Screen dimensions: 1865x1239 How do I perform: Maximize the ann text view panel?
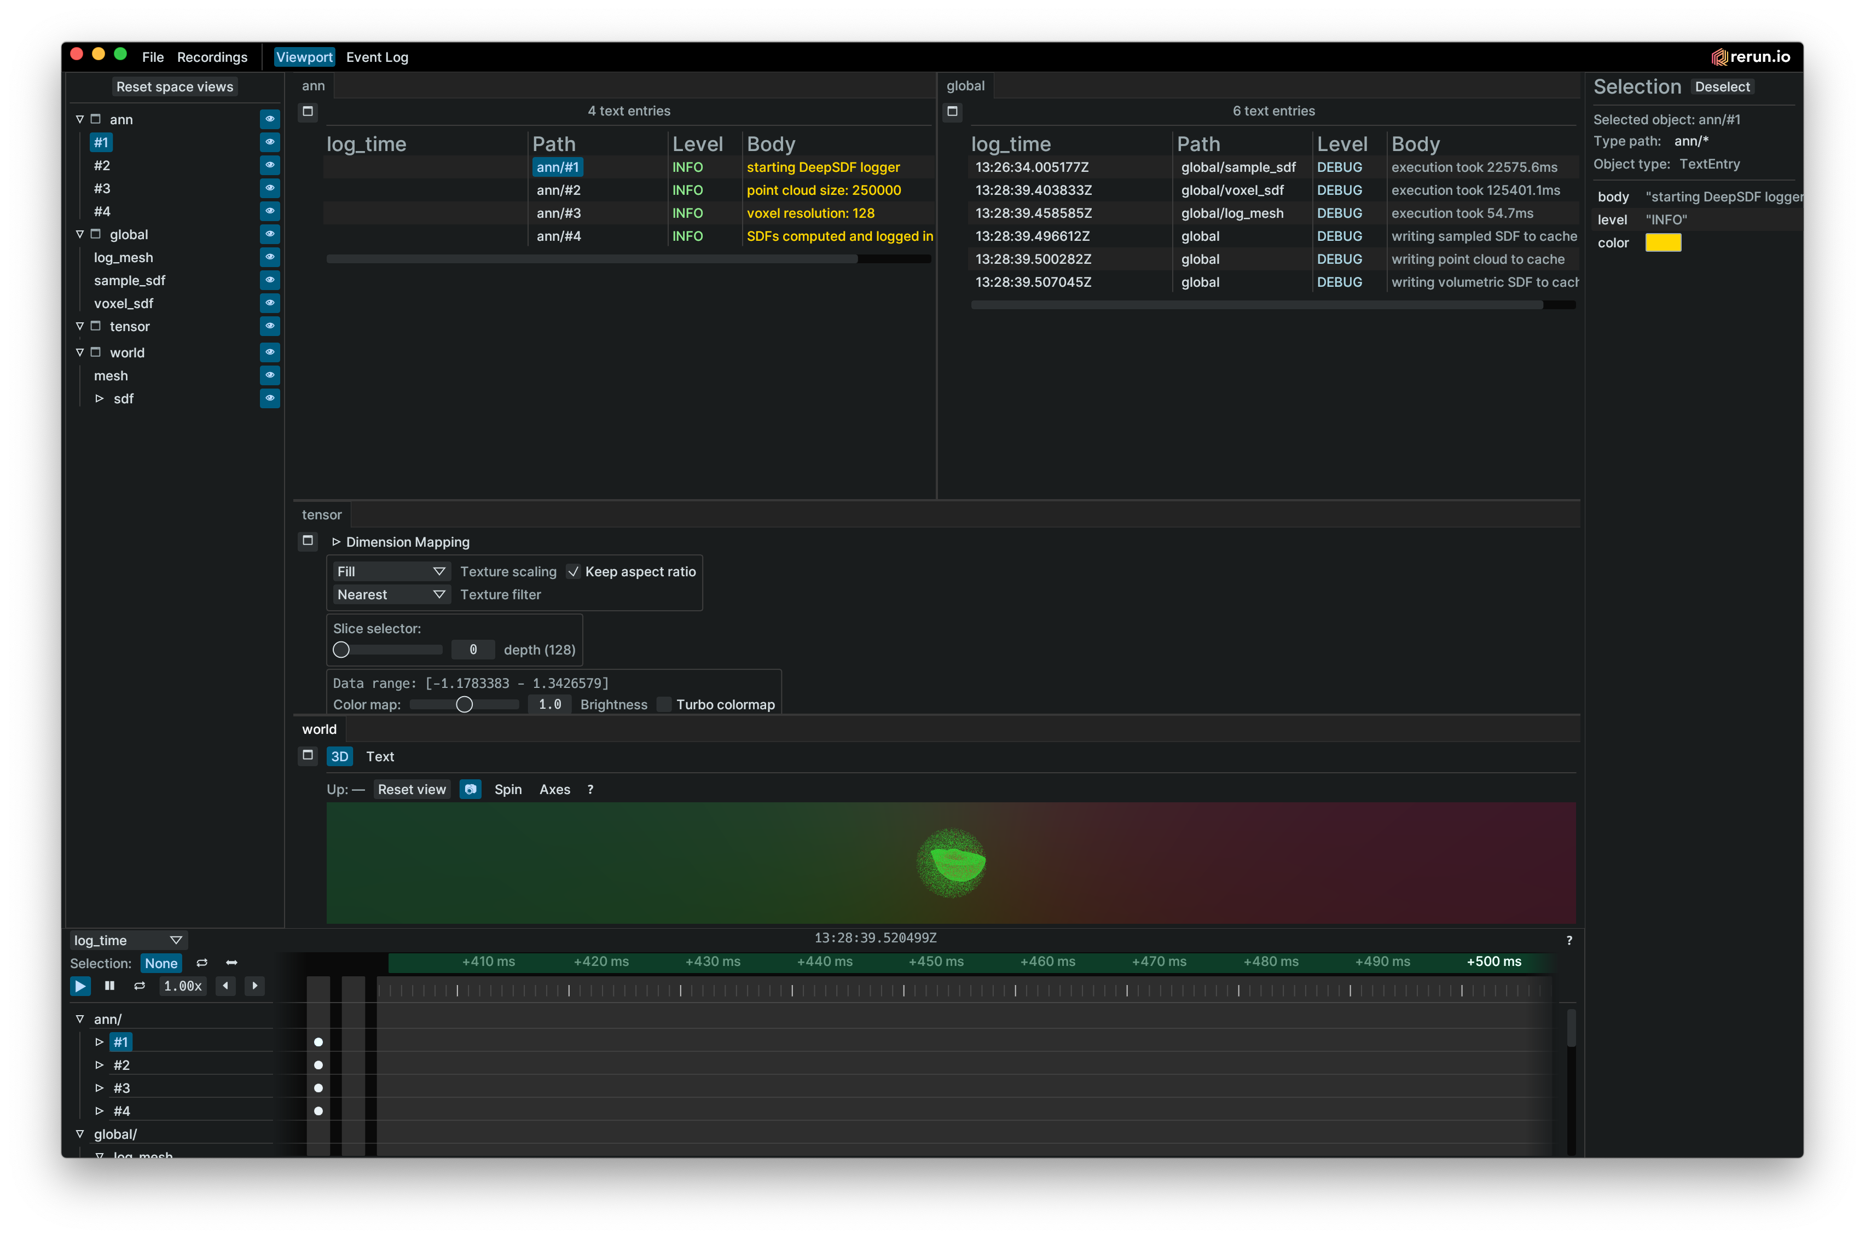[x=308, y=112]
